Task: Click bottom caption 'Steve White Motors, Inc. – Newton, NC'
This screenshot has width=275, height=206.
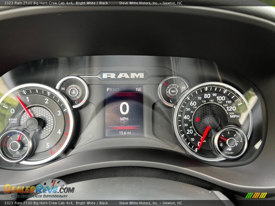Action: [151, 203]
